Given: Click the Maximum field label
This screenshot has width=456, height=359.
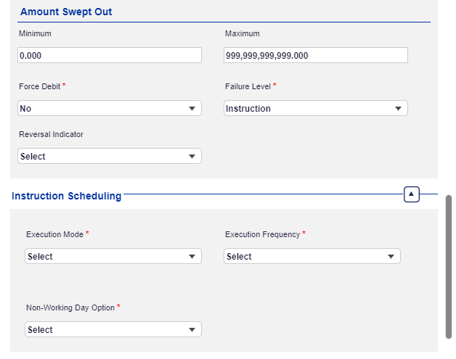Looking at the screenshot, I should pyautogui.click(x=242, y=33).
